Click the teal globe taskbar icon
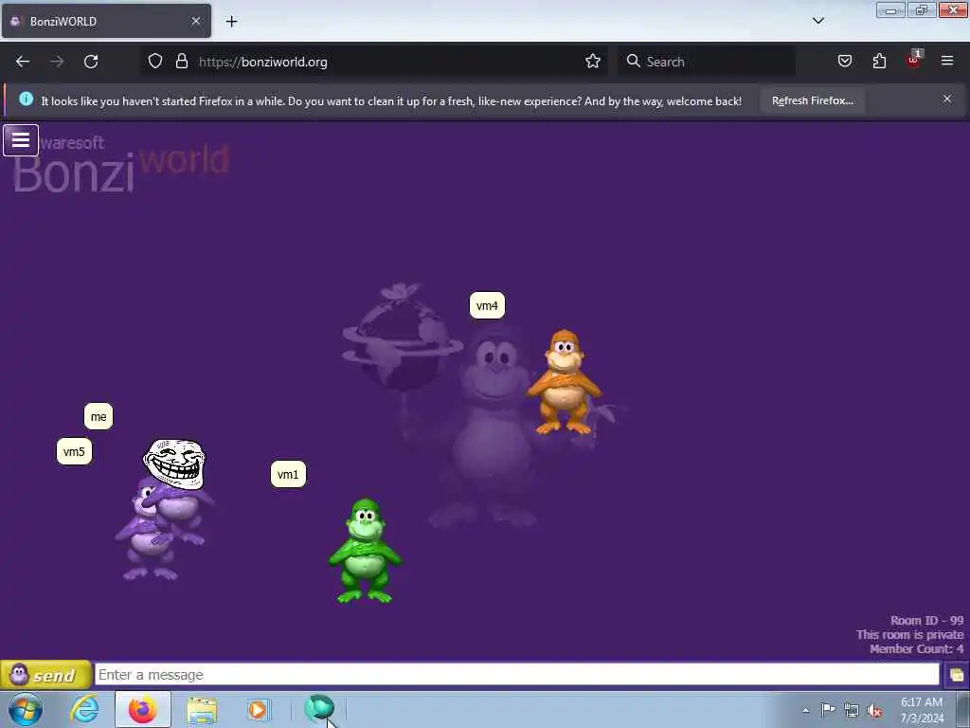Viewport: 970px width, 728px height. (x=319, y=708)
